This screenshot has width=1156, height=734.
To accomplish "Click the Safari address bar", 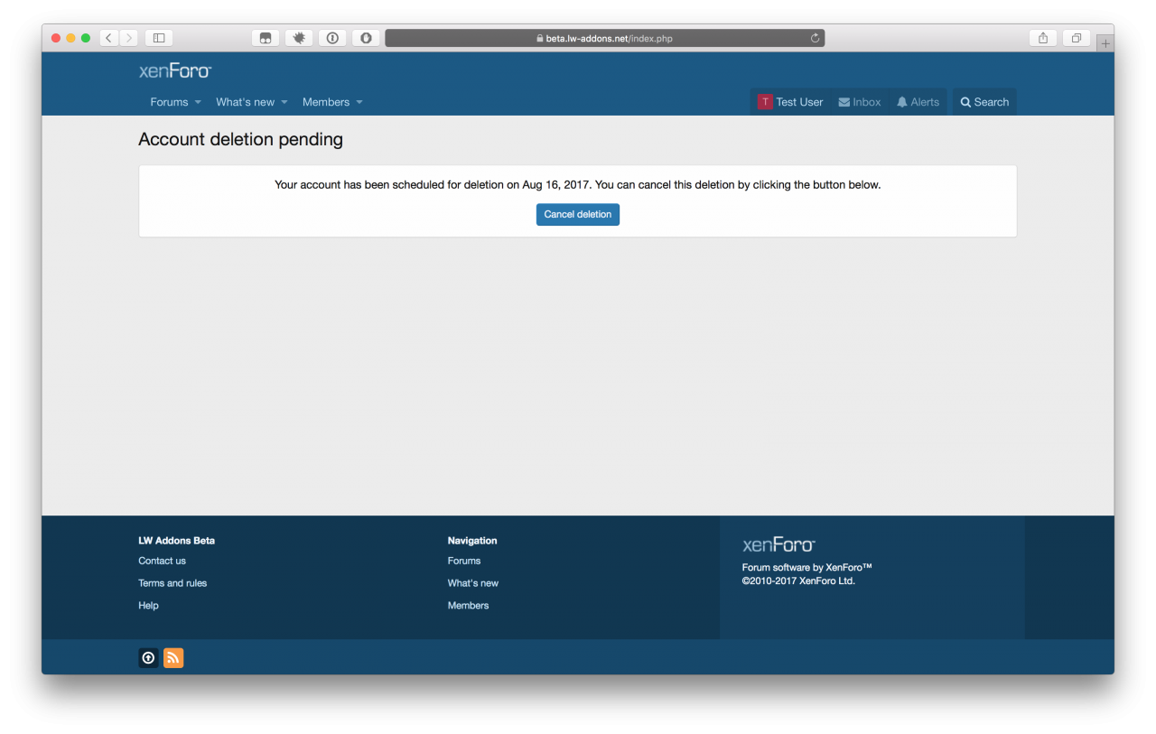I will [604, 39].
